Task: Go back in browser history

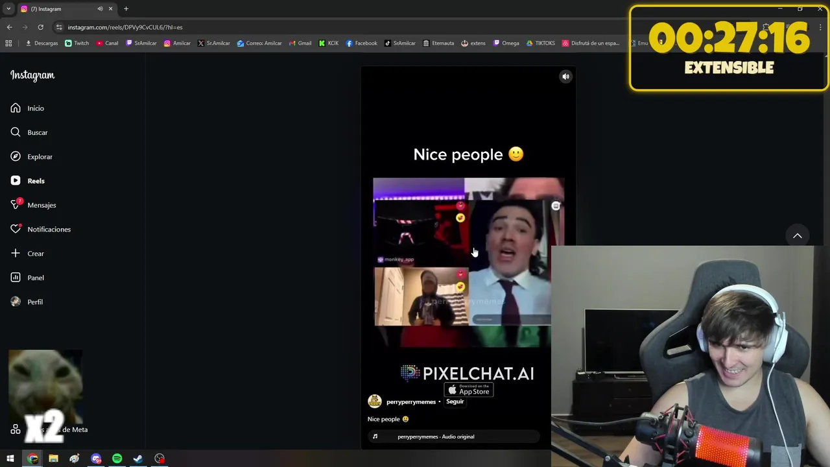Action: point(9,27)
